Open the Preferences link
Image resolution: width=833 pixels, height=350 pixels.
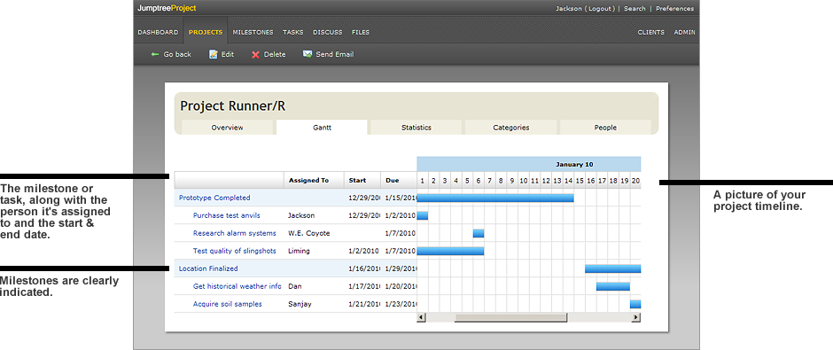pyautogui.click(x=674, y=9)
